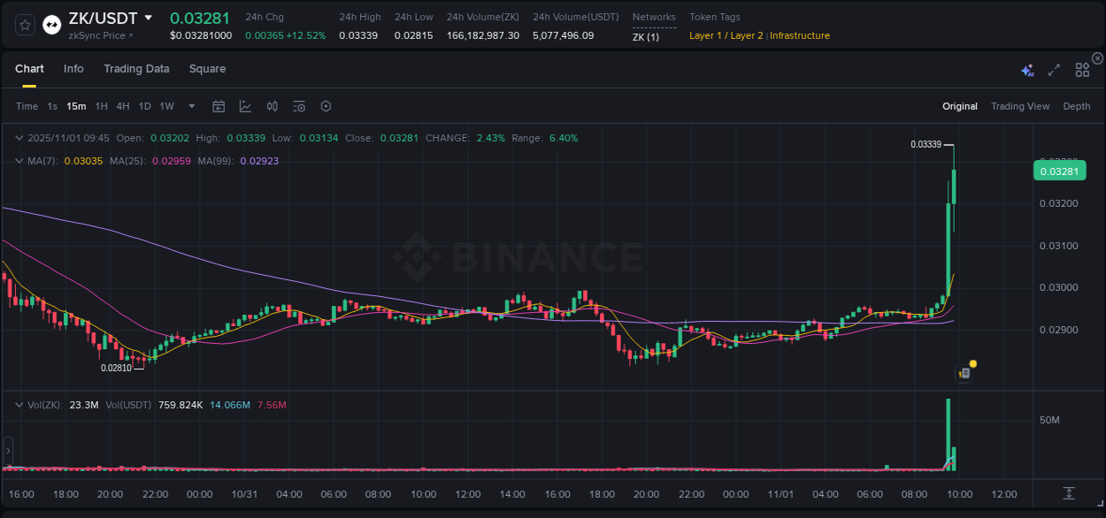Collapse the Vol(ZK) volume panel row
The image size is (1106, 518).
(x=18, y=406)
